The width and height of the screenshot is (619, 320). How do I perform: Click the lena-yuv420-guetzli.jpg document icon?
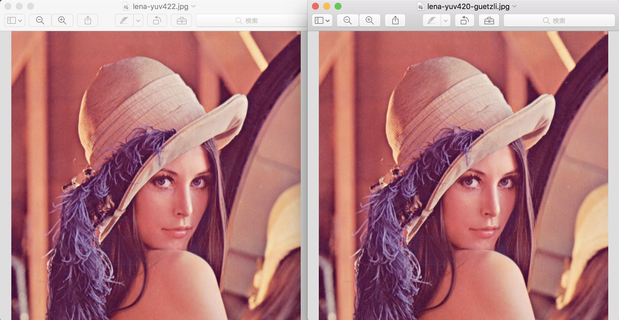[x=421, y=6]
